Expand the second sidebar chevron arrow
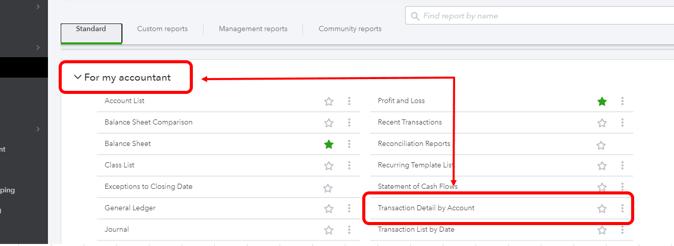Viewport: 674px width, 246px height. tap(38, 47)
